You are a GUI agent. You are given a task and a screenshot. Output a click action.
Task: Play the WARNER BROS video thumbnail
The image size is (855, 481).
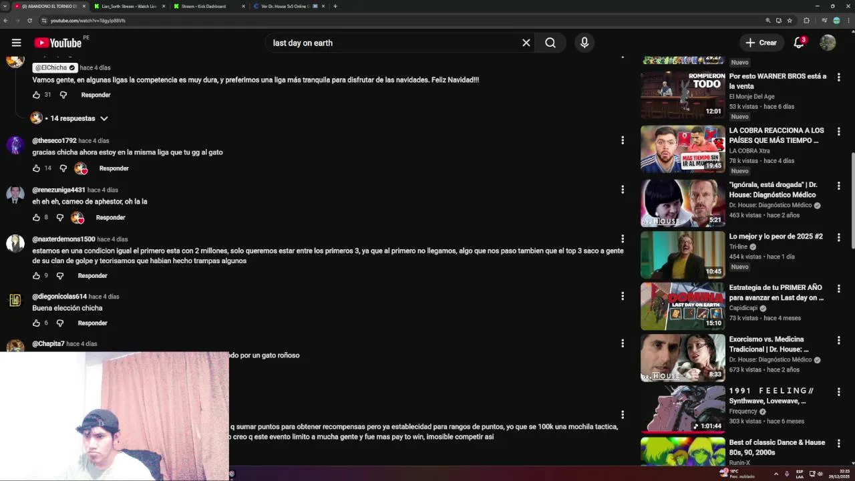(x=683, y=95)
